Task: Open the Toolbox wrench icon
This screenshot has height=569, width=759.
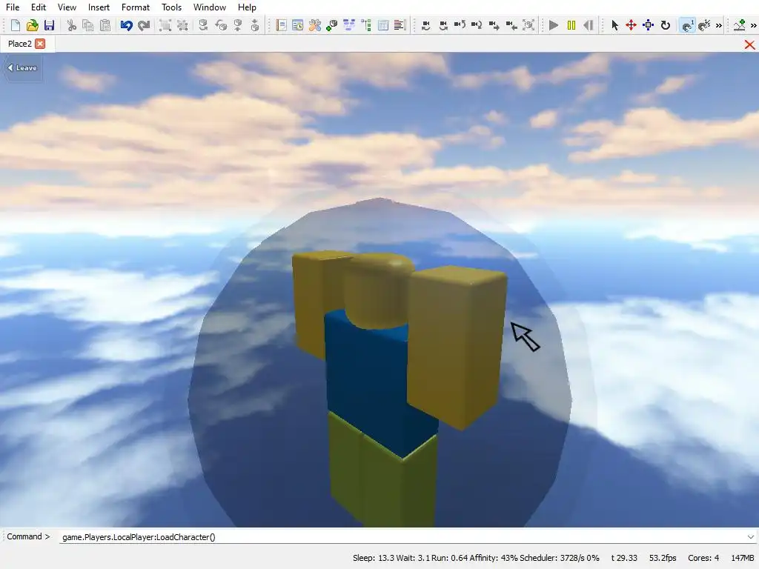Action: pos(314,25)
